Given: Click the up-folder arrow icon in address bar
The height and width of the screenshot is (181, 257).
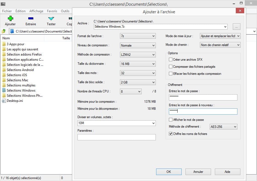Looking at the screenshot, I should pos(4,31).
